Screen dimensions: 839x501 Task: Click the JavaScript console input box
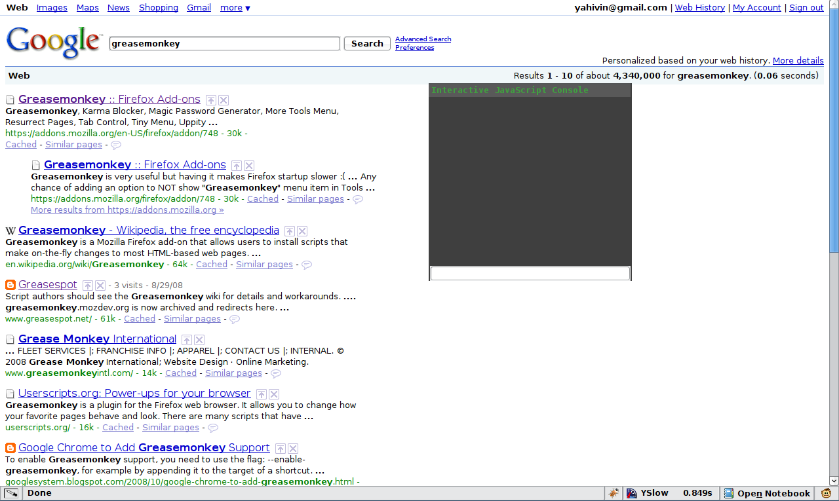(x=530, y=273)
